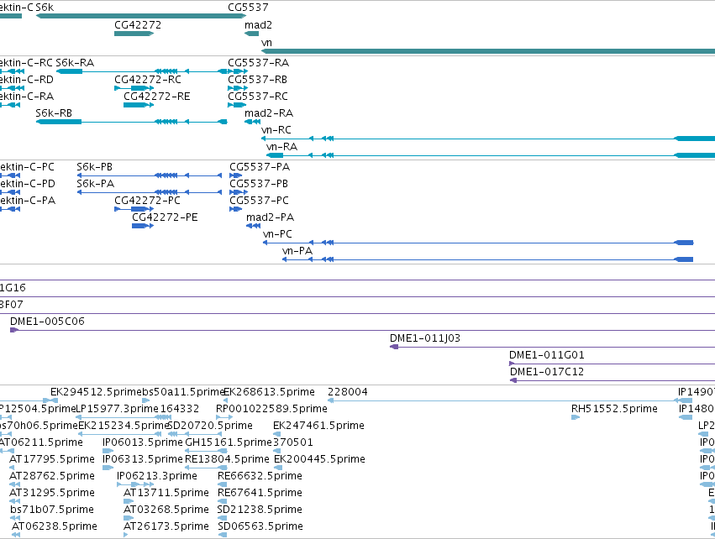Click the CG5537-PC protein label

pos(259,201)
